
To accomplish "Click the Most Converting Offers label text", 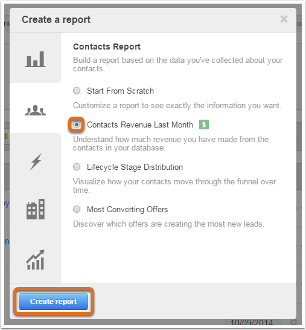I will (x=127, y=209).
